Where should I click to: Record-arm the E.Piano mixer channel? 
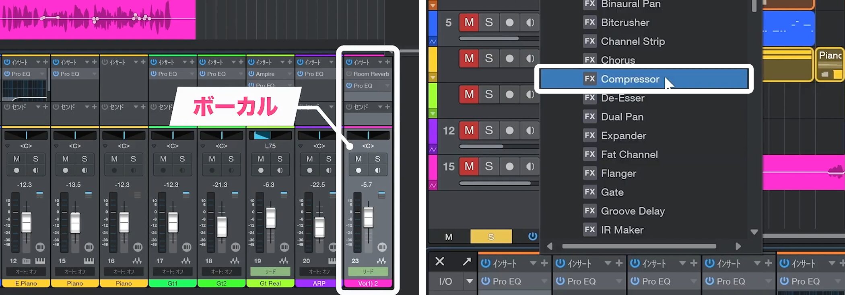16,170
